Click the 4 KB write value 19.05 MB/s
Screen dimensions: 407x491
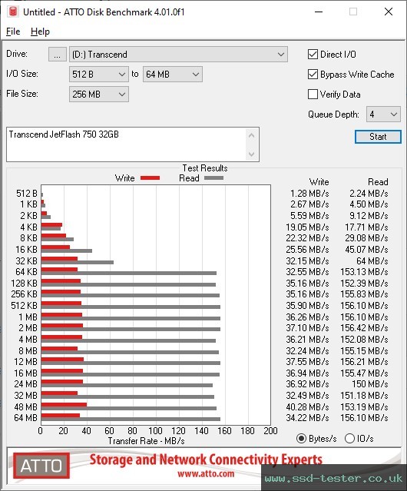coord(307,227)
